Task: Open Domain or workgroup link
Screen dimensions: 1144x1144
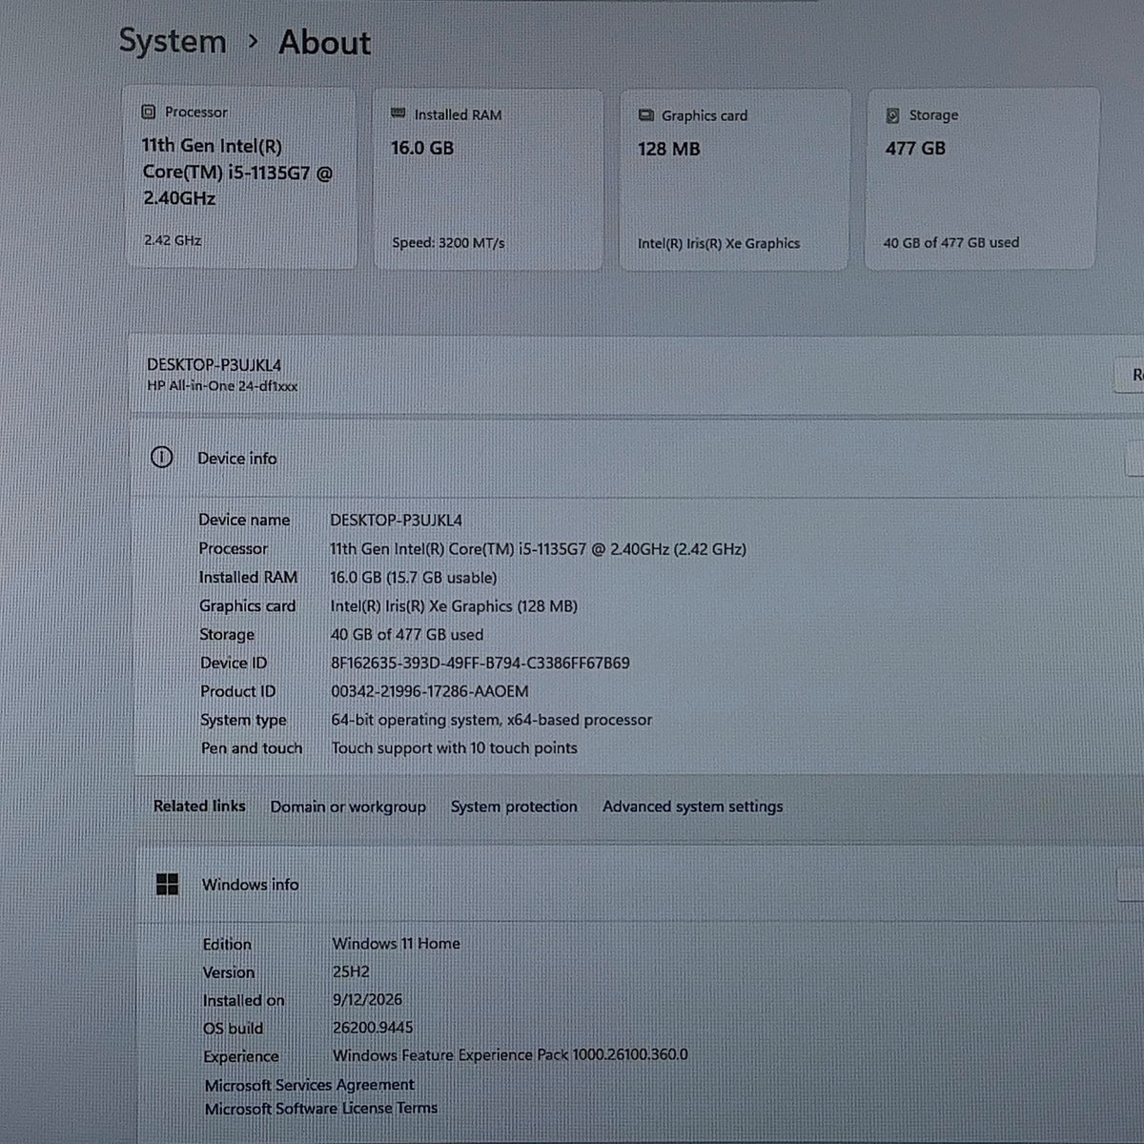Action: click(x=348, y=807)
